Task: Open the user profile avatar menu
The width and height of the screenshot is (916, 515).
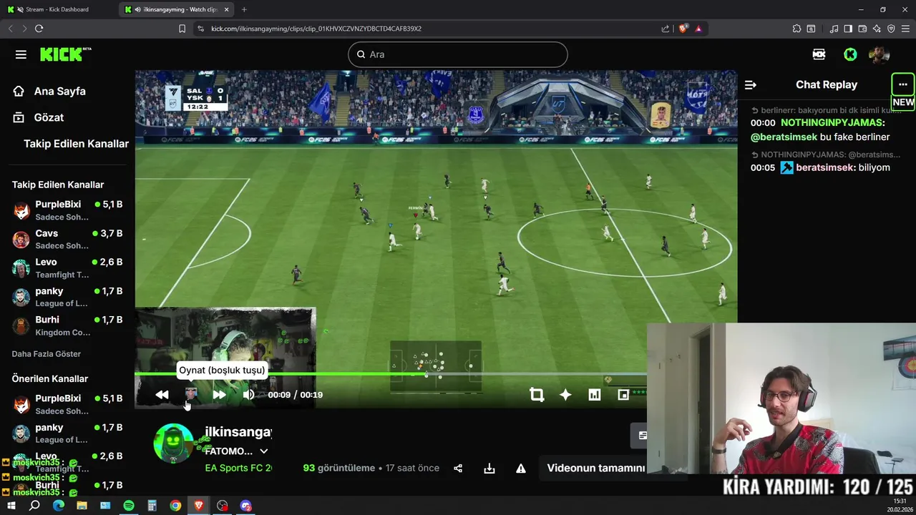Action: pyautogui.click(x=879, y=54)
